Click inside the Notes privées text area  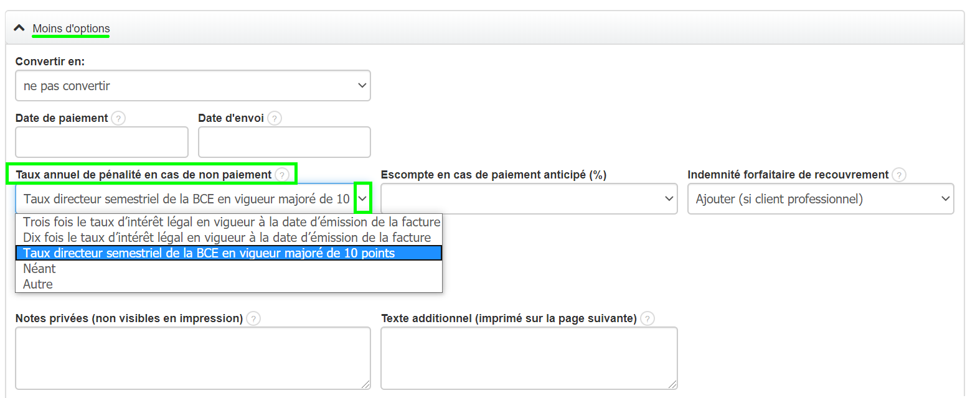(x=193, y=358)
